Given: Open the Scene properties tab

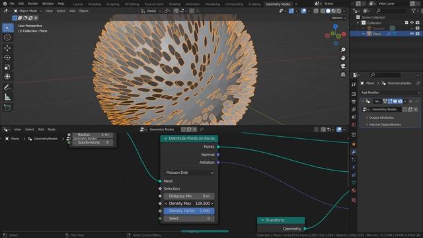Looking at the screenshot, I should [354, 117].
